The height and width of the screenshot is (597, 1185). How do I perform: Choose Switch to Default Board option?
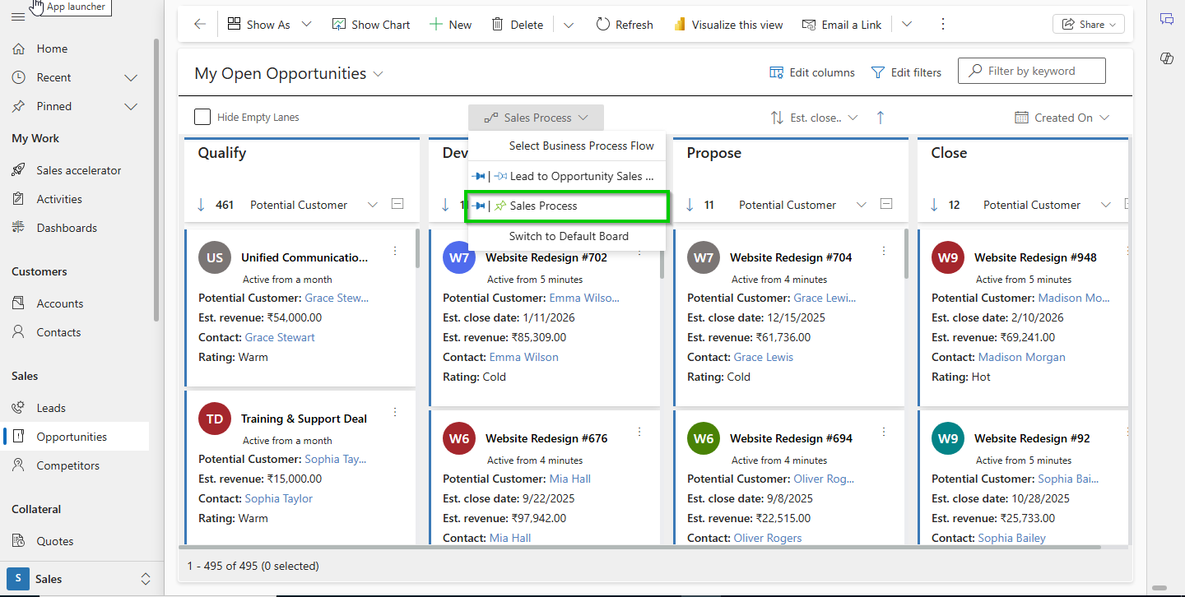[x=569, y=236]
